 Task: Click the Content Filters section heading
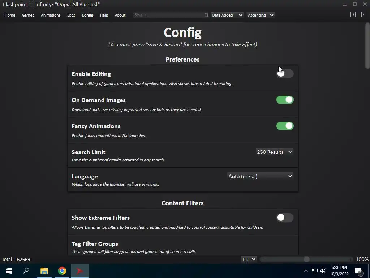tap(182, 203)
